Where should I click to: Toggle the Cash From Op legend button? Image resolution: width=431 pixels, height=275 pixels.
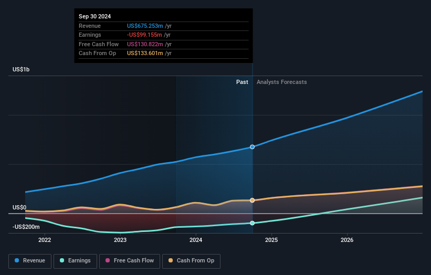(191, 261)
